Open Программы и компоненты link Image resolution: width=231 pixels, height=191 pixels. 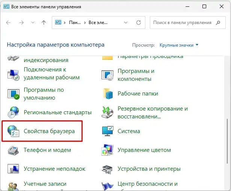point(136,75)
